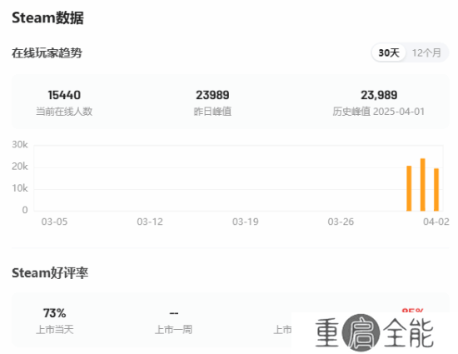
Task: Click the 历史峰值 2025-04-01 label
Action: click(x=379, y=112)
